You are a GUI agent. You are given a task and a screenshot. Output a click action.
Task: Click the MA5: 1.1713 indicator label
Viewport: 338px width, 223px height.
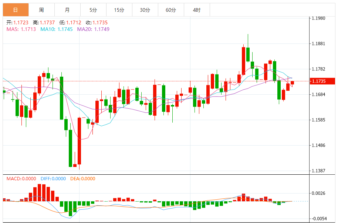[21, 29]
